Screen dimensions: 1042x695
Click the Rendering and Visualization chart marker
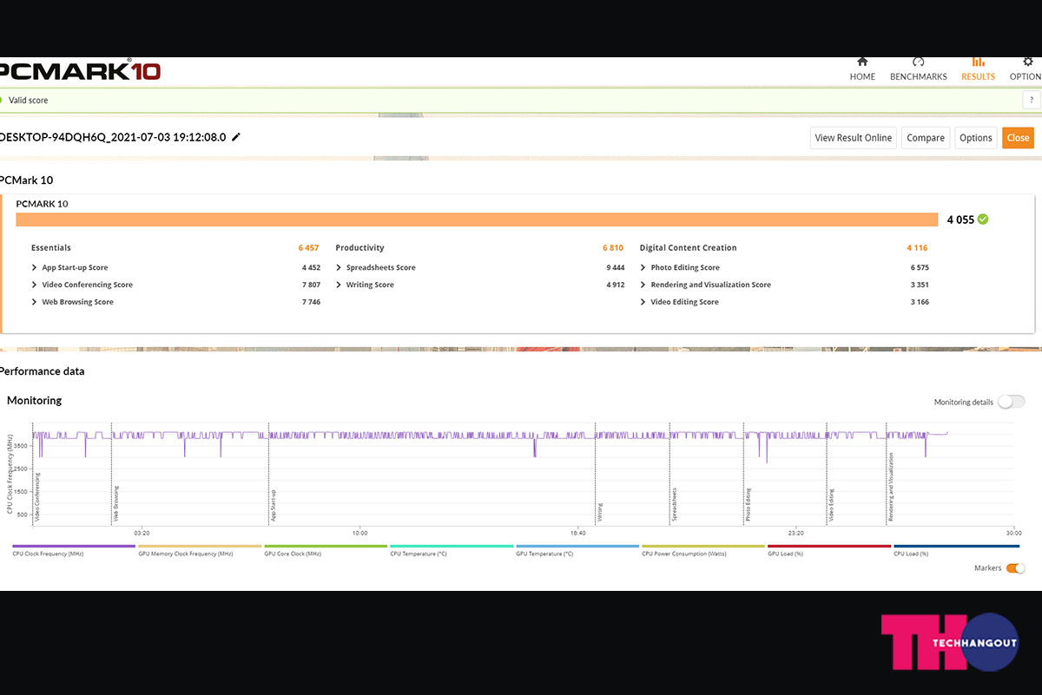(890, 487)
